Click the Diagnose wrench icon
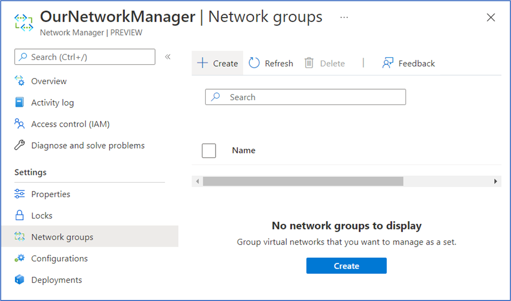This screenshot has height=301, width=511. coord(19,146)
